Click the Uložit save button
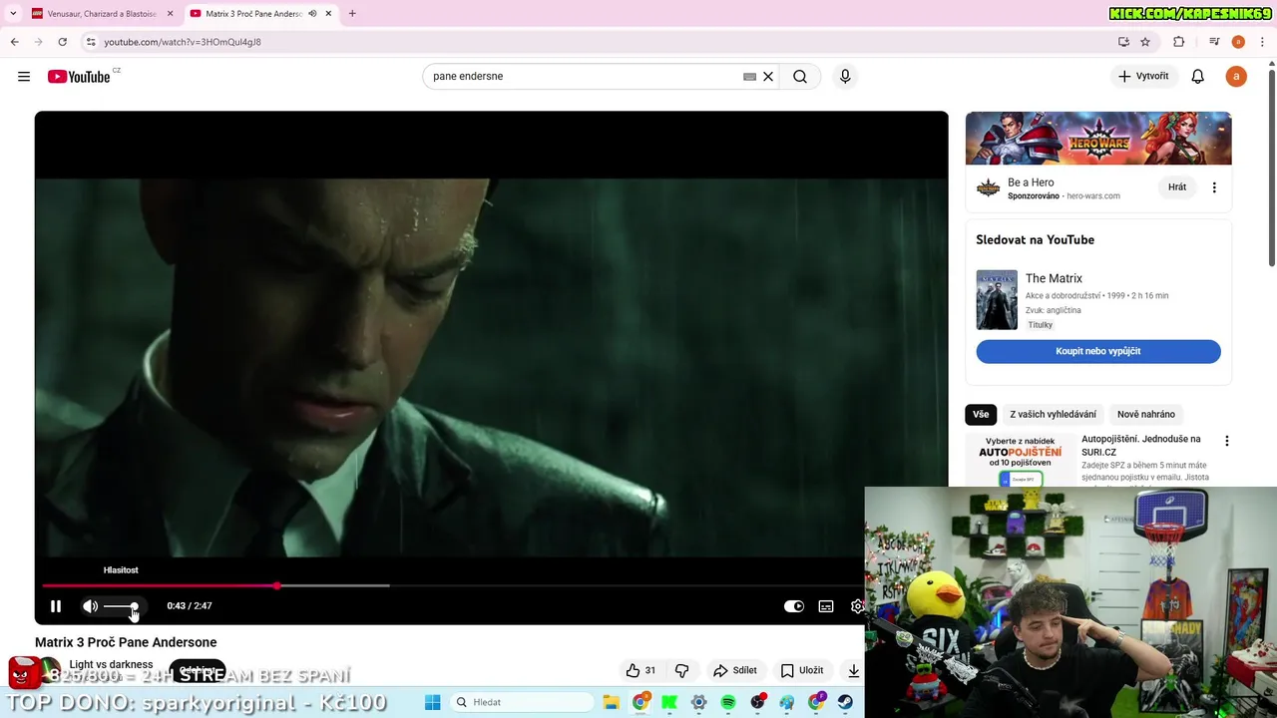The height and width of the screenshot is (718, 1277). pos(802,670)
